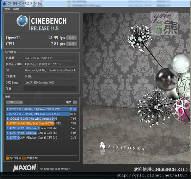Click the Cinebench globe logo
The image size is (191, 179).
coord(22,21)
